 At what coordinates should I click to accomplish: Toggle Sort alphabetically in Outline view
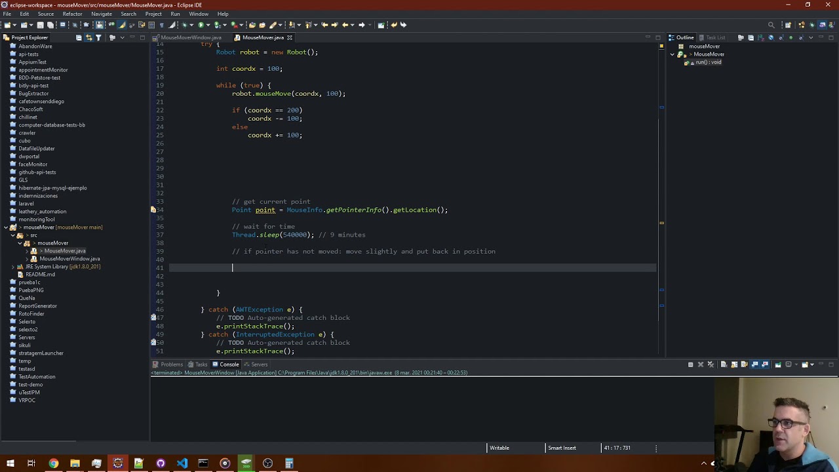pos(760,37)
